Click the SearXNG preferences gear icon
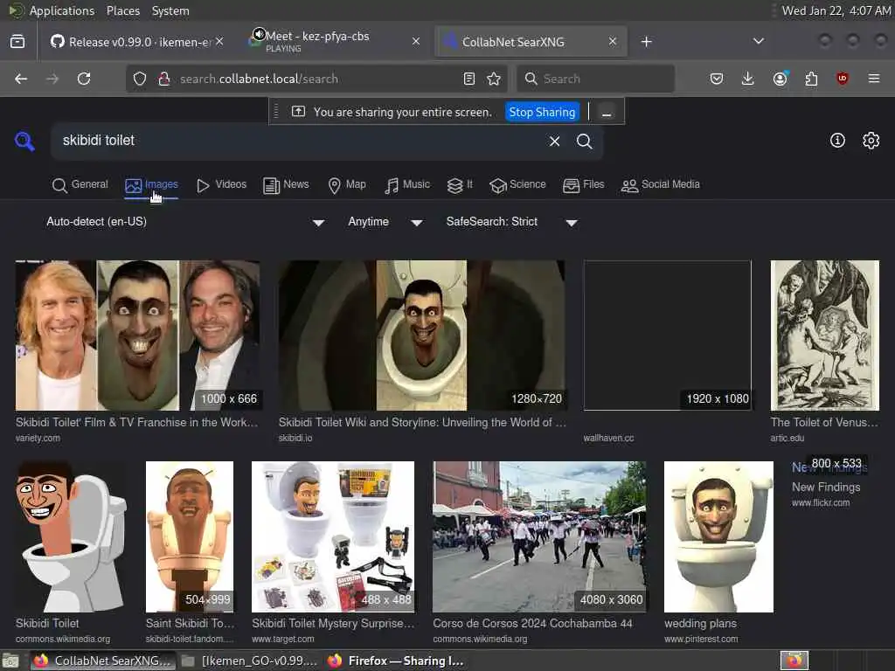The height and width of the screenshot is (671, 895). point(871,141)
